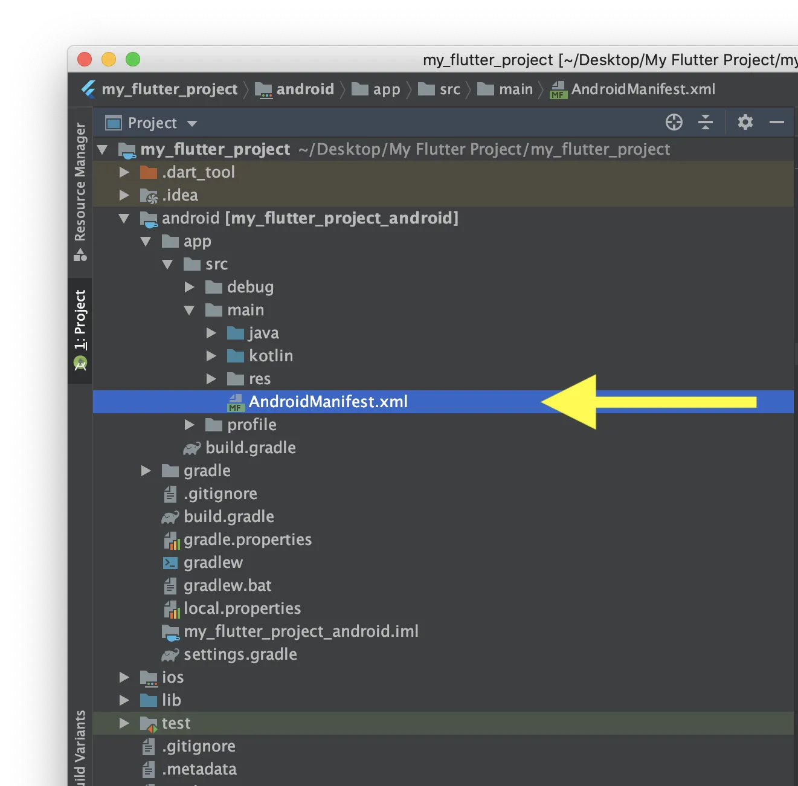
Task: Click the ios folder icon
Action: coord(149,678)
